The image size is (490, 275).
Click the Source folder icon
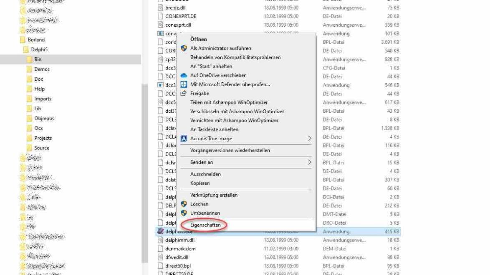[x=29, y=148]
